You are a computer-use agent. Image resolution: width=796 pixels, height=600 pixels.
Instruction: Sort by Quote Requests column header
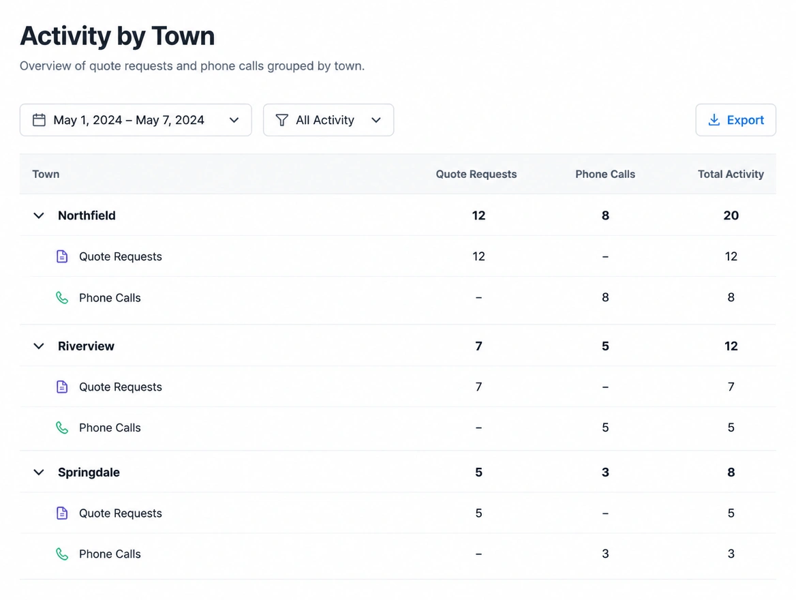pyautogui.click(x=476, y=175)
